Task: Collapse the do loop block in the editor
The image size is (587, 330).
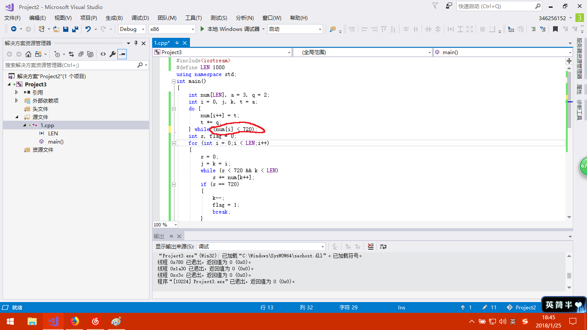Action: click(x=174, y=109)
